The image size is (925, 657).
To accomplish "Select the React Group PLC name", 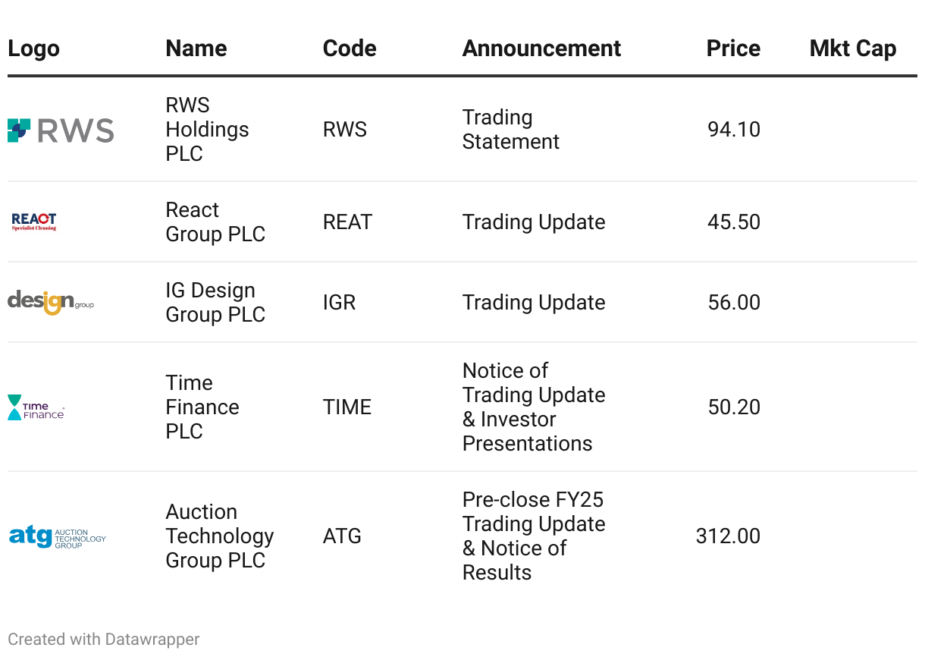I will pos(215,222).
